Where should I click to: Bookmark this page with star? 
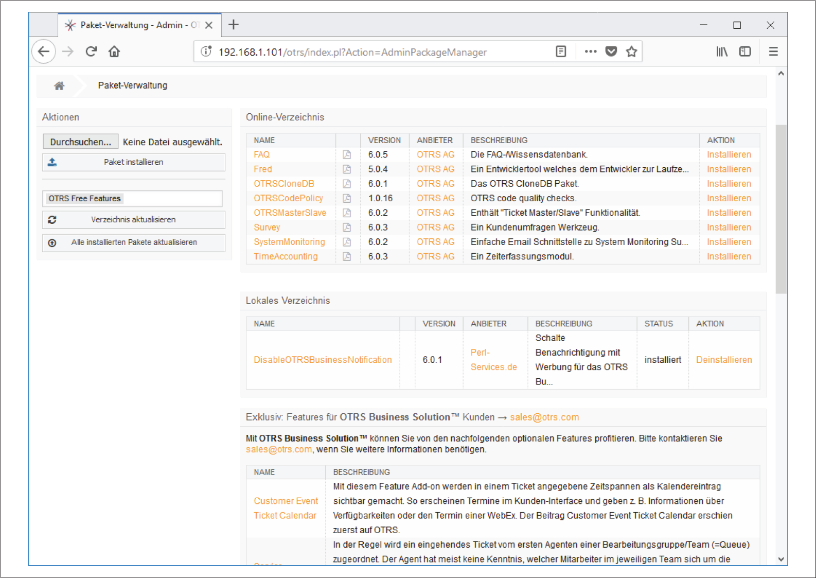pyautogui.click(x=631, y=51)
